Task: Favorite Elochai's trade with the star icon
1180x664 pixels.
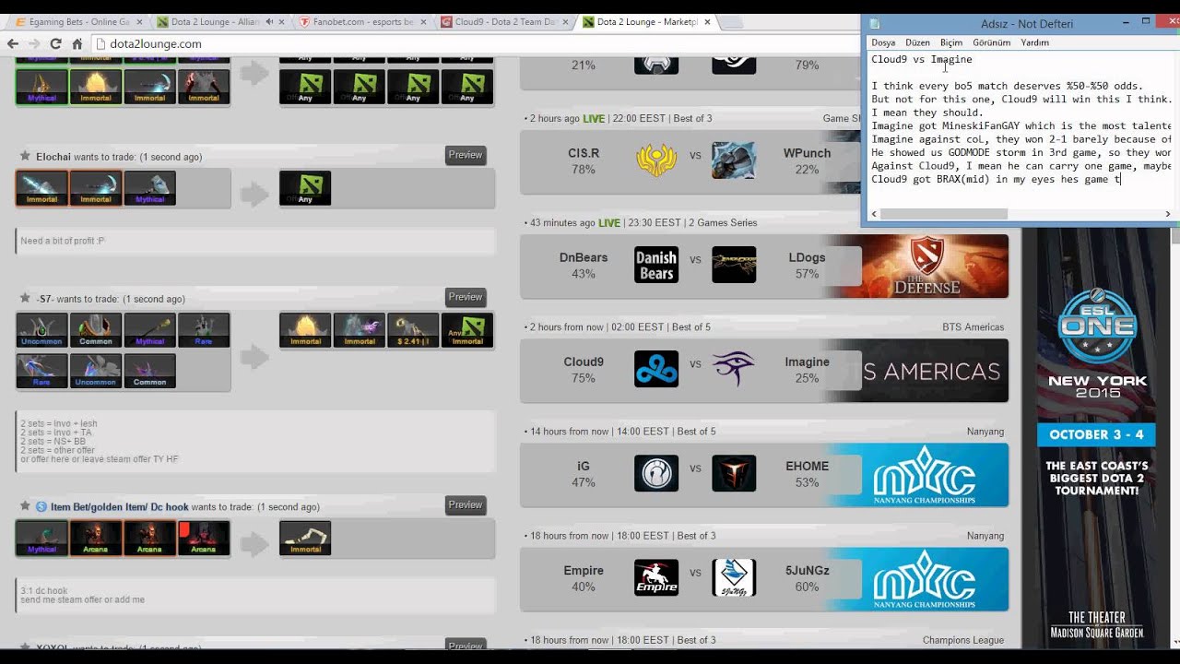Action: [x=25, y=157]
